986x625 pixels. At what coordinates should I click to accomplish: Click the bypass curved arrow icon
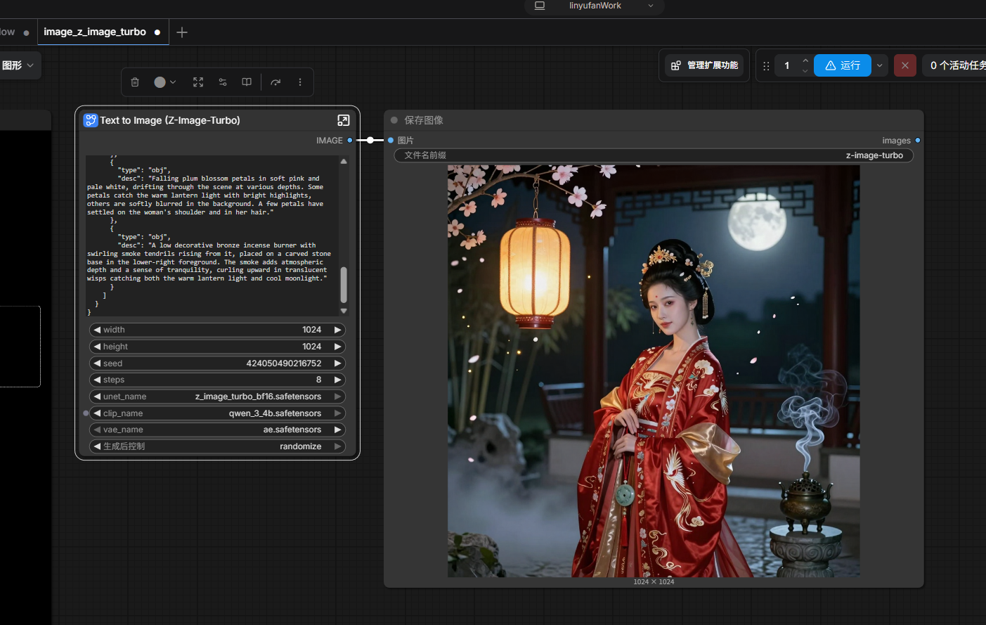coord(275,82)
